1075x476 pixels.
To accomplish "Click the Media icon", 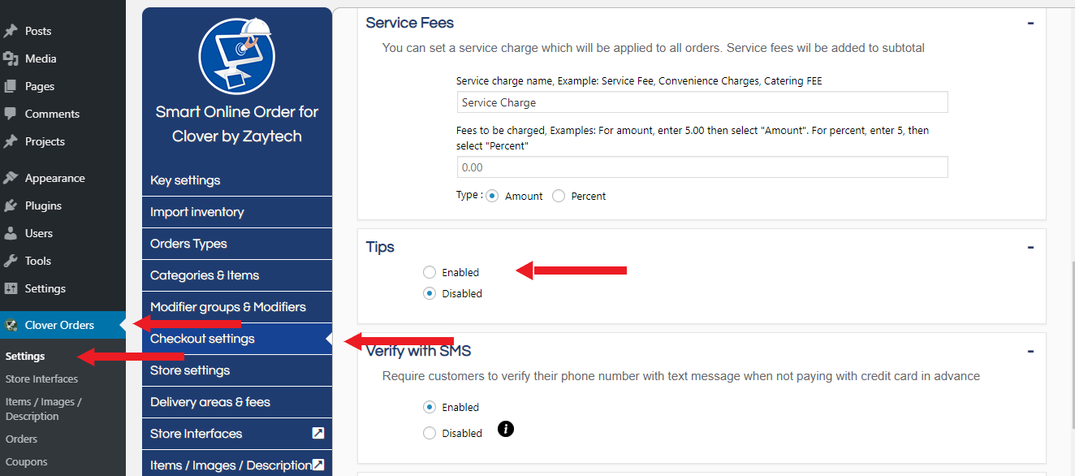I will coord(11,58).
